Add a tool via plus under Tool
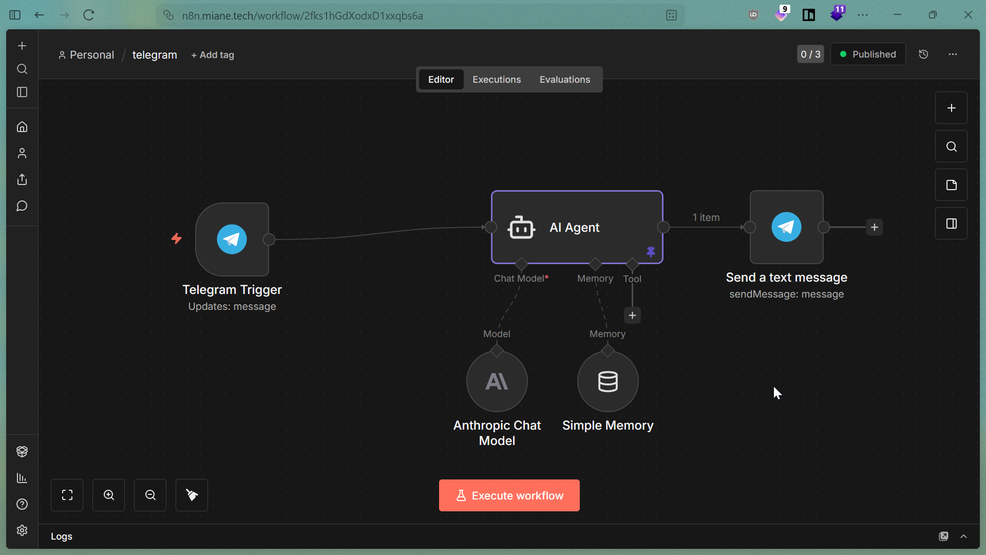Image resolution: width=986 pixels, height=555 pixels. 632,315
